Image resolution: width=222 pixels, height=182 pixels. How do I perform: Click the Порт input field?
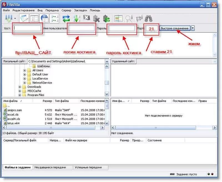coord(152,29)
